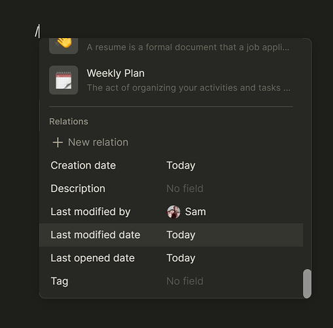Click the Today value for Creation date
Image resolution: width=333 pixels, height=328 pixels.
pos(181,165)
